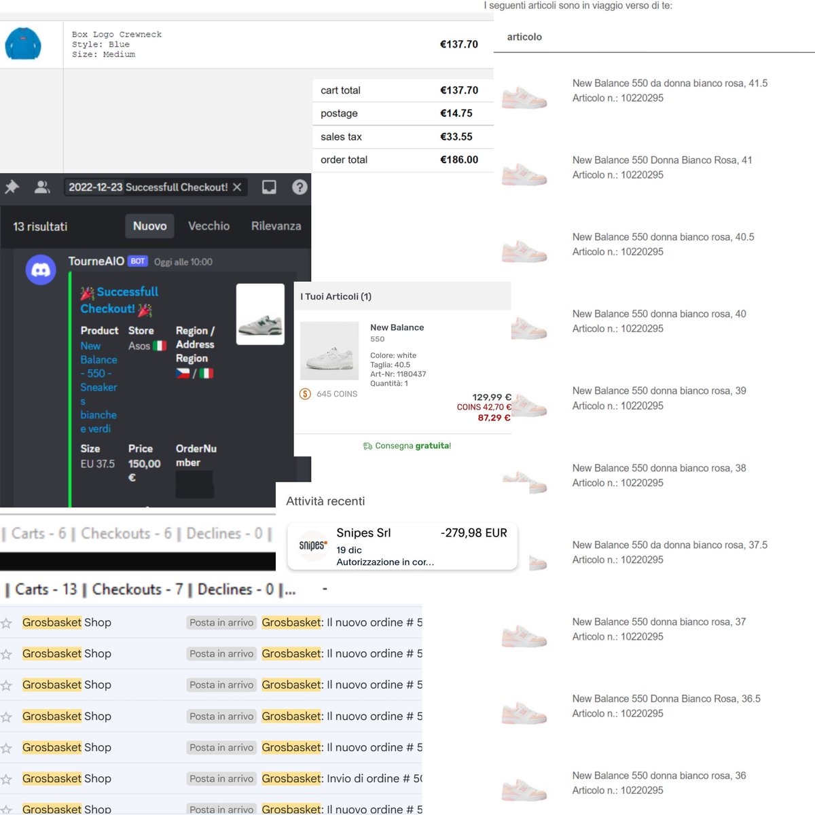
Task: Star the third Grosbasket Shop email
Action: [x=7, y=685]
